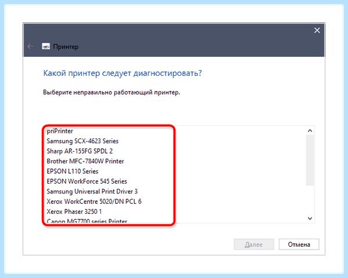Select priPrinter in the list
Screen dimensions: 348x278
(x=60, y=131)
